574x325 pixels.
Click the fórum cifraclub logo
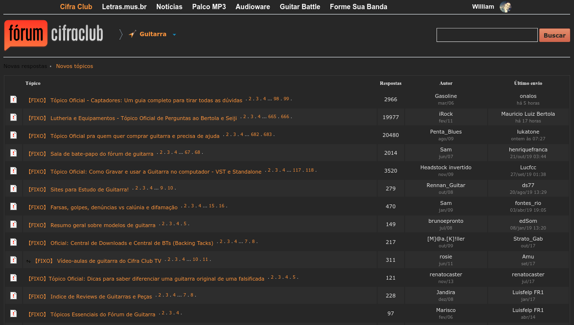tap(54, 35)
